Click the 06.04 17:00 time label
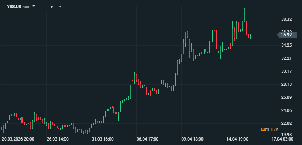Screen dimensions: 302x145 coord(148,139)
